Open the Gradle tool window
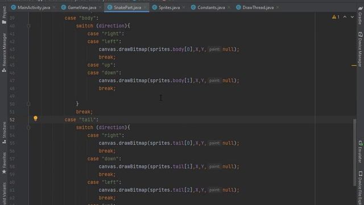This screenshot has width=364, height=205. pos(360,15)
